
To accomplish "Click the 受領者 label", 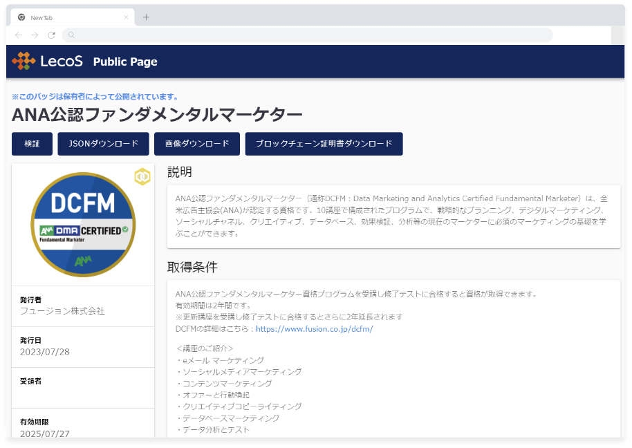I will click(x=30, y=381).
